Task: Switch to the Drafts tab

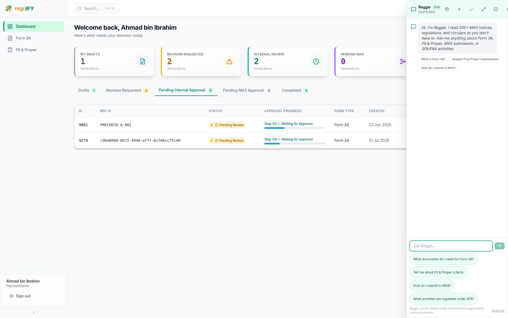Action: pos(87,90)
